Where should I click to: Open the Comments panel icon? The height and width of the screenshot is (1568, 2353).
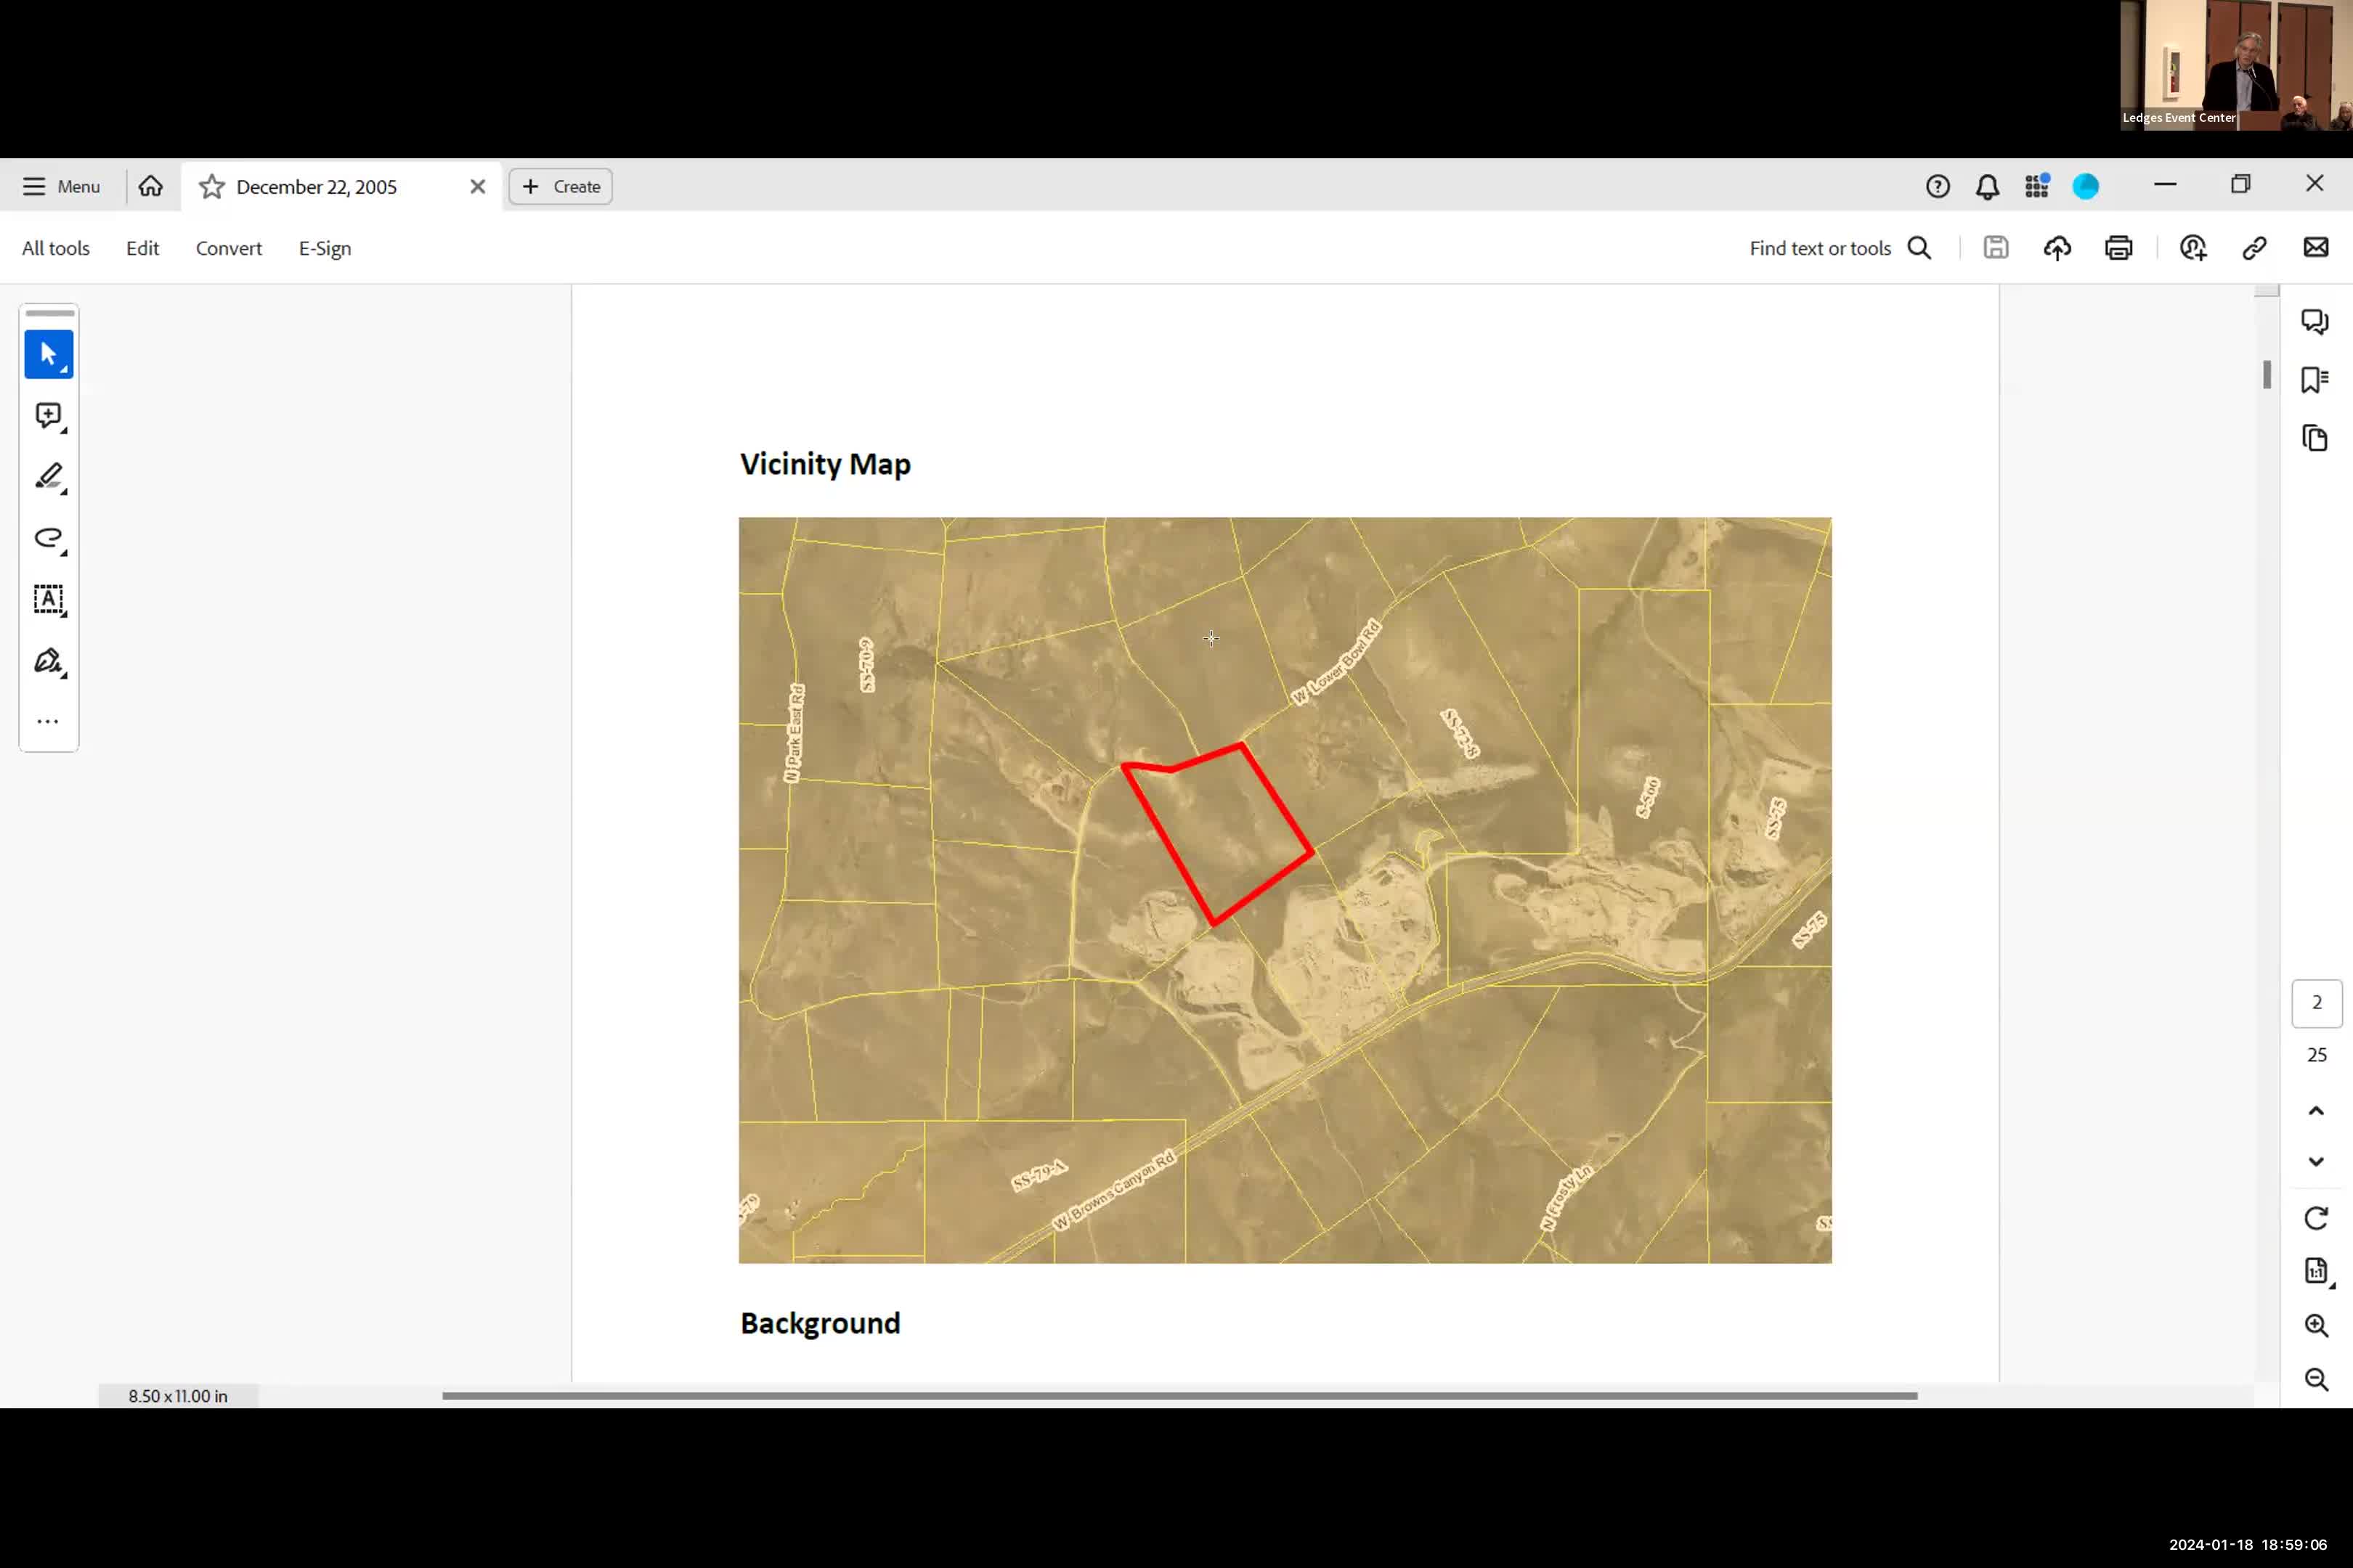tap(2314, 321)
